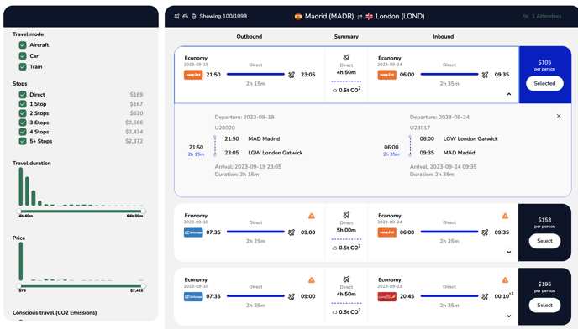Click the attendees icon in the header
Image resolution: width=578 pixels, height=329 pixels.
click(x=525, y=17)
